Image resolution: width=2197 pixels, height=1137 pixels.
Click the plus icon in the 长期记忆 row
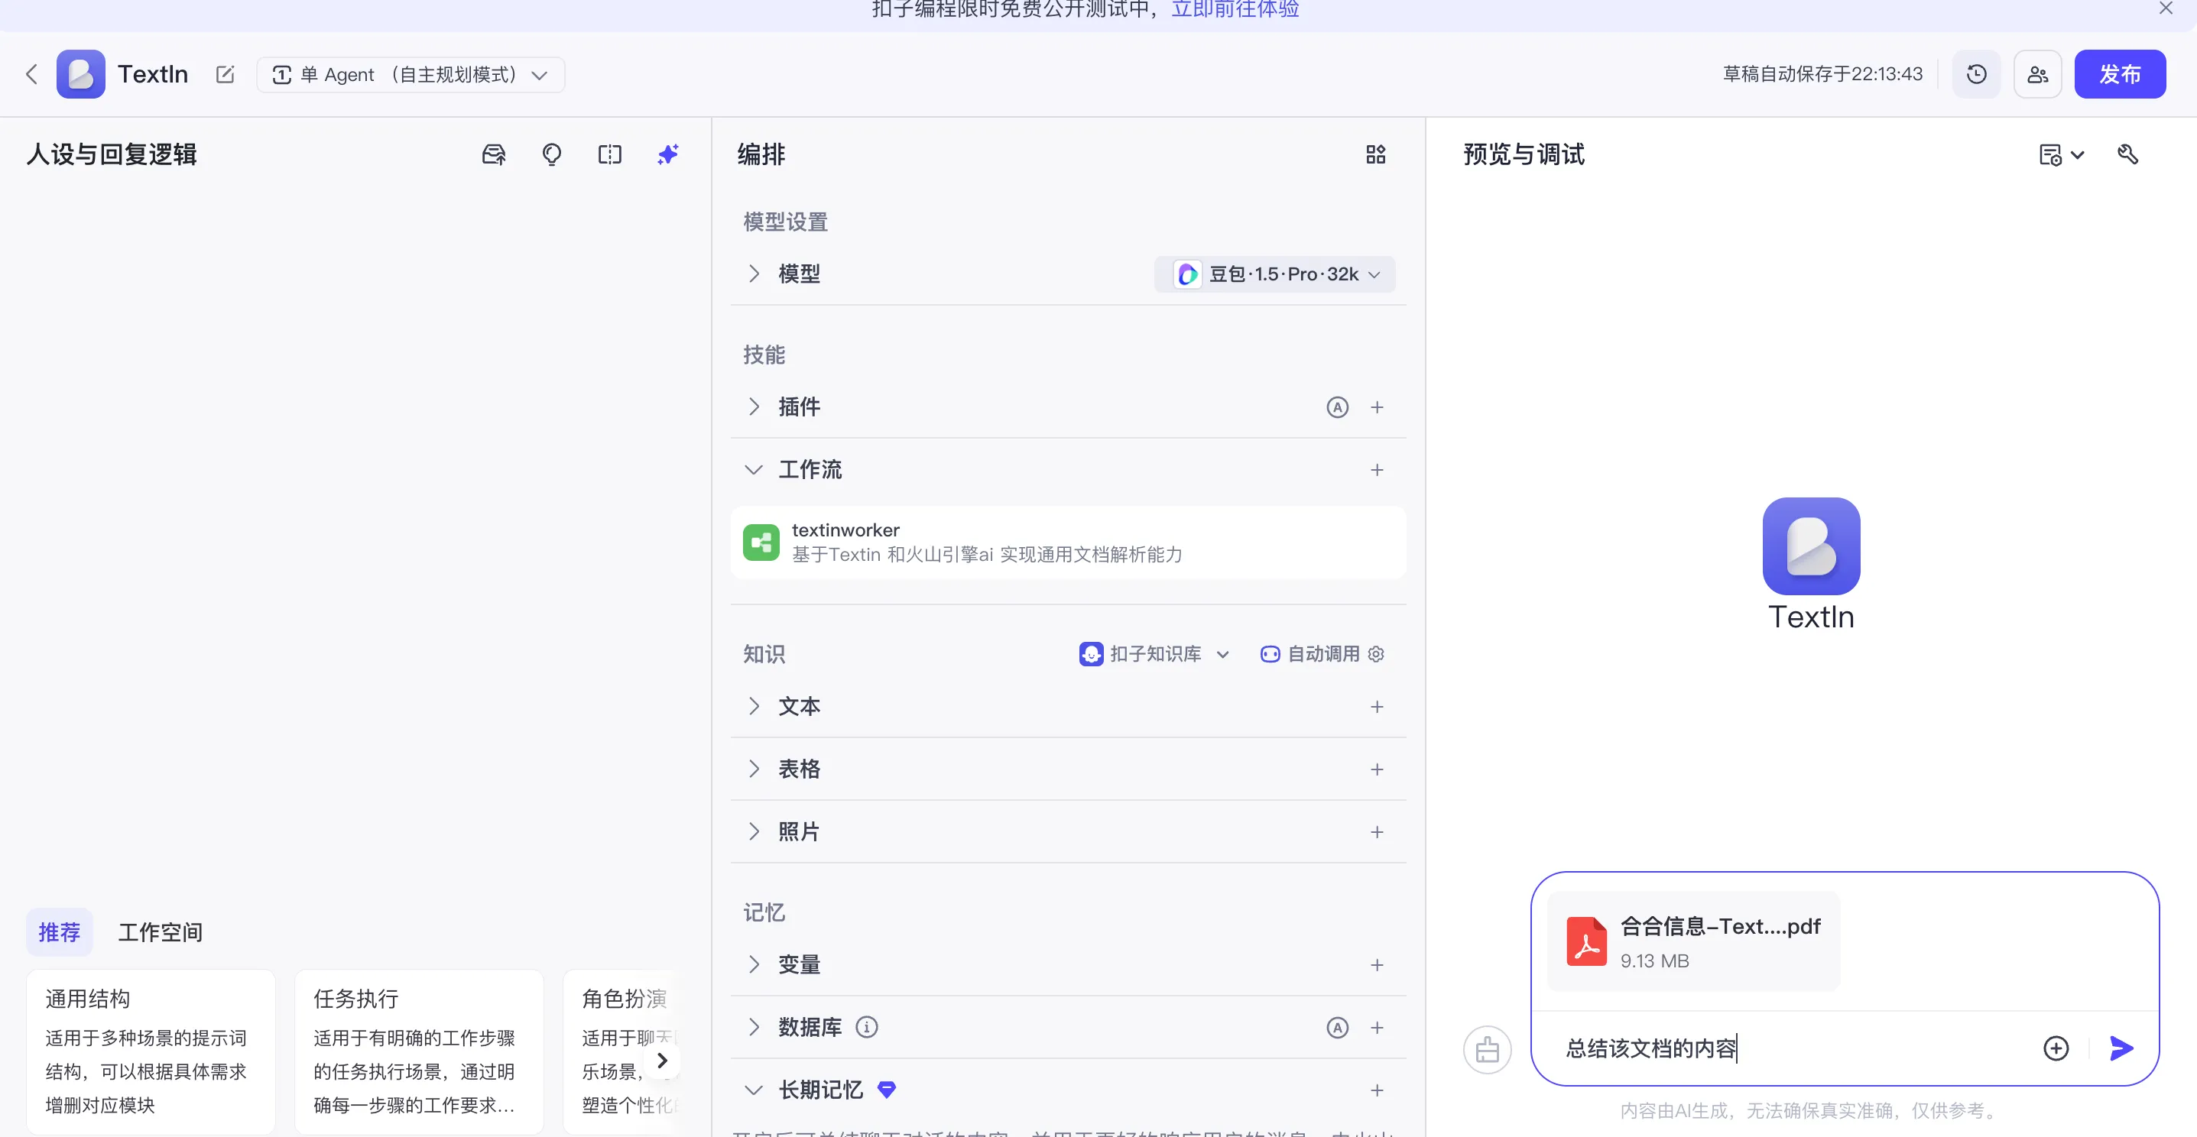pos(1377,1090)
